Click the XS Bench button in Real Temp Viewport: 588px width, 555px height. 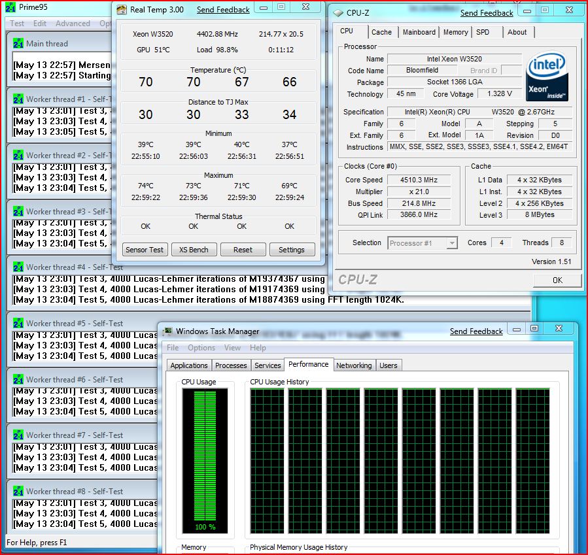194,250
